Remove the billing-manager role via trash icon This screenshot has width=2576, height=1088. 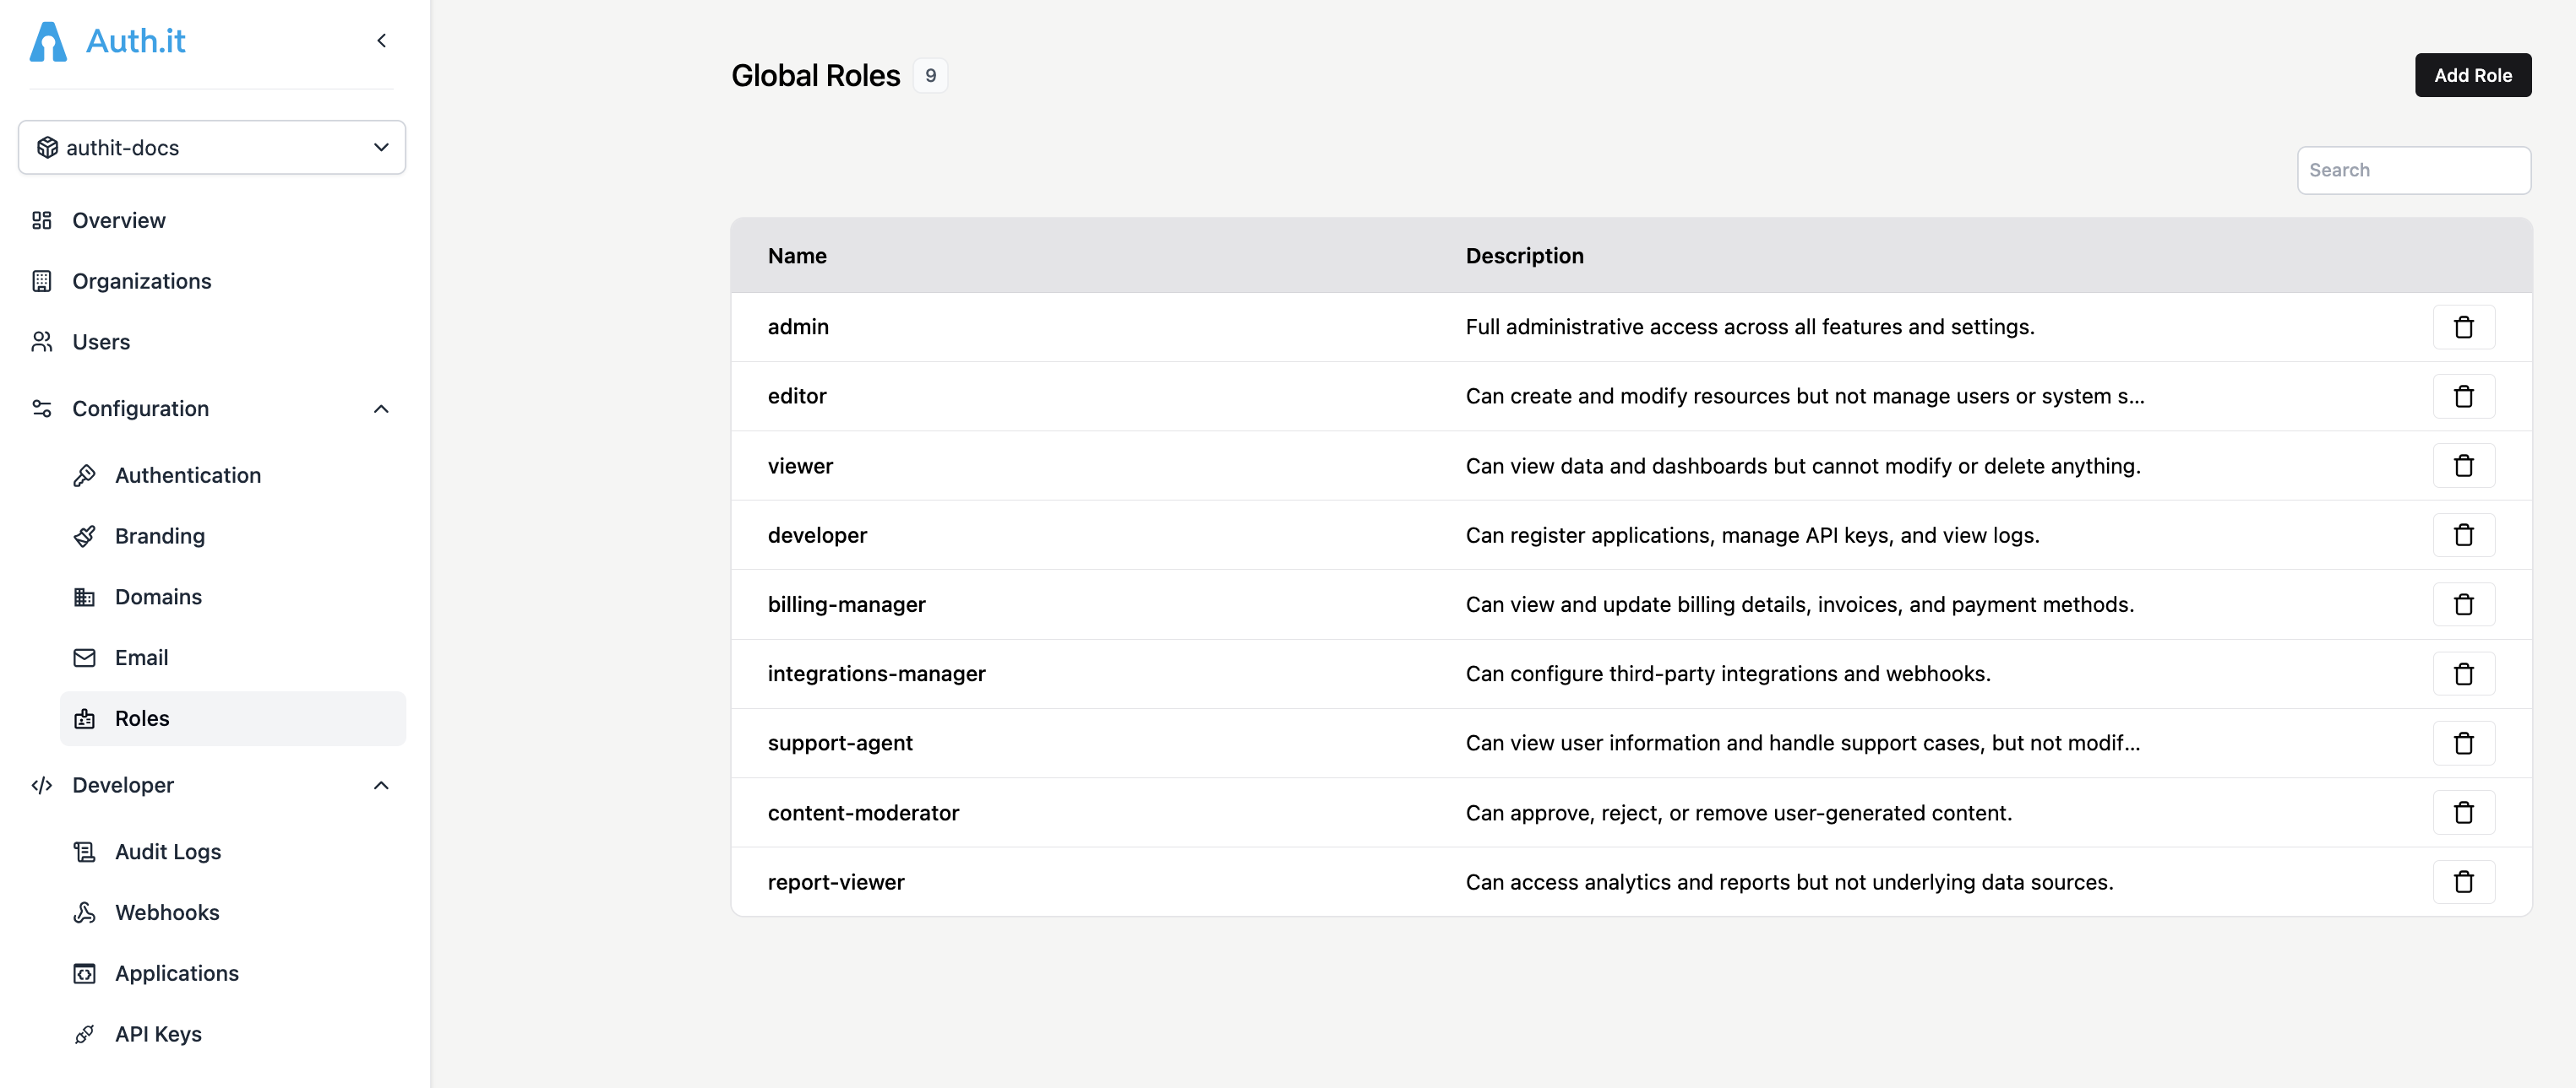click(2463, 604)
